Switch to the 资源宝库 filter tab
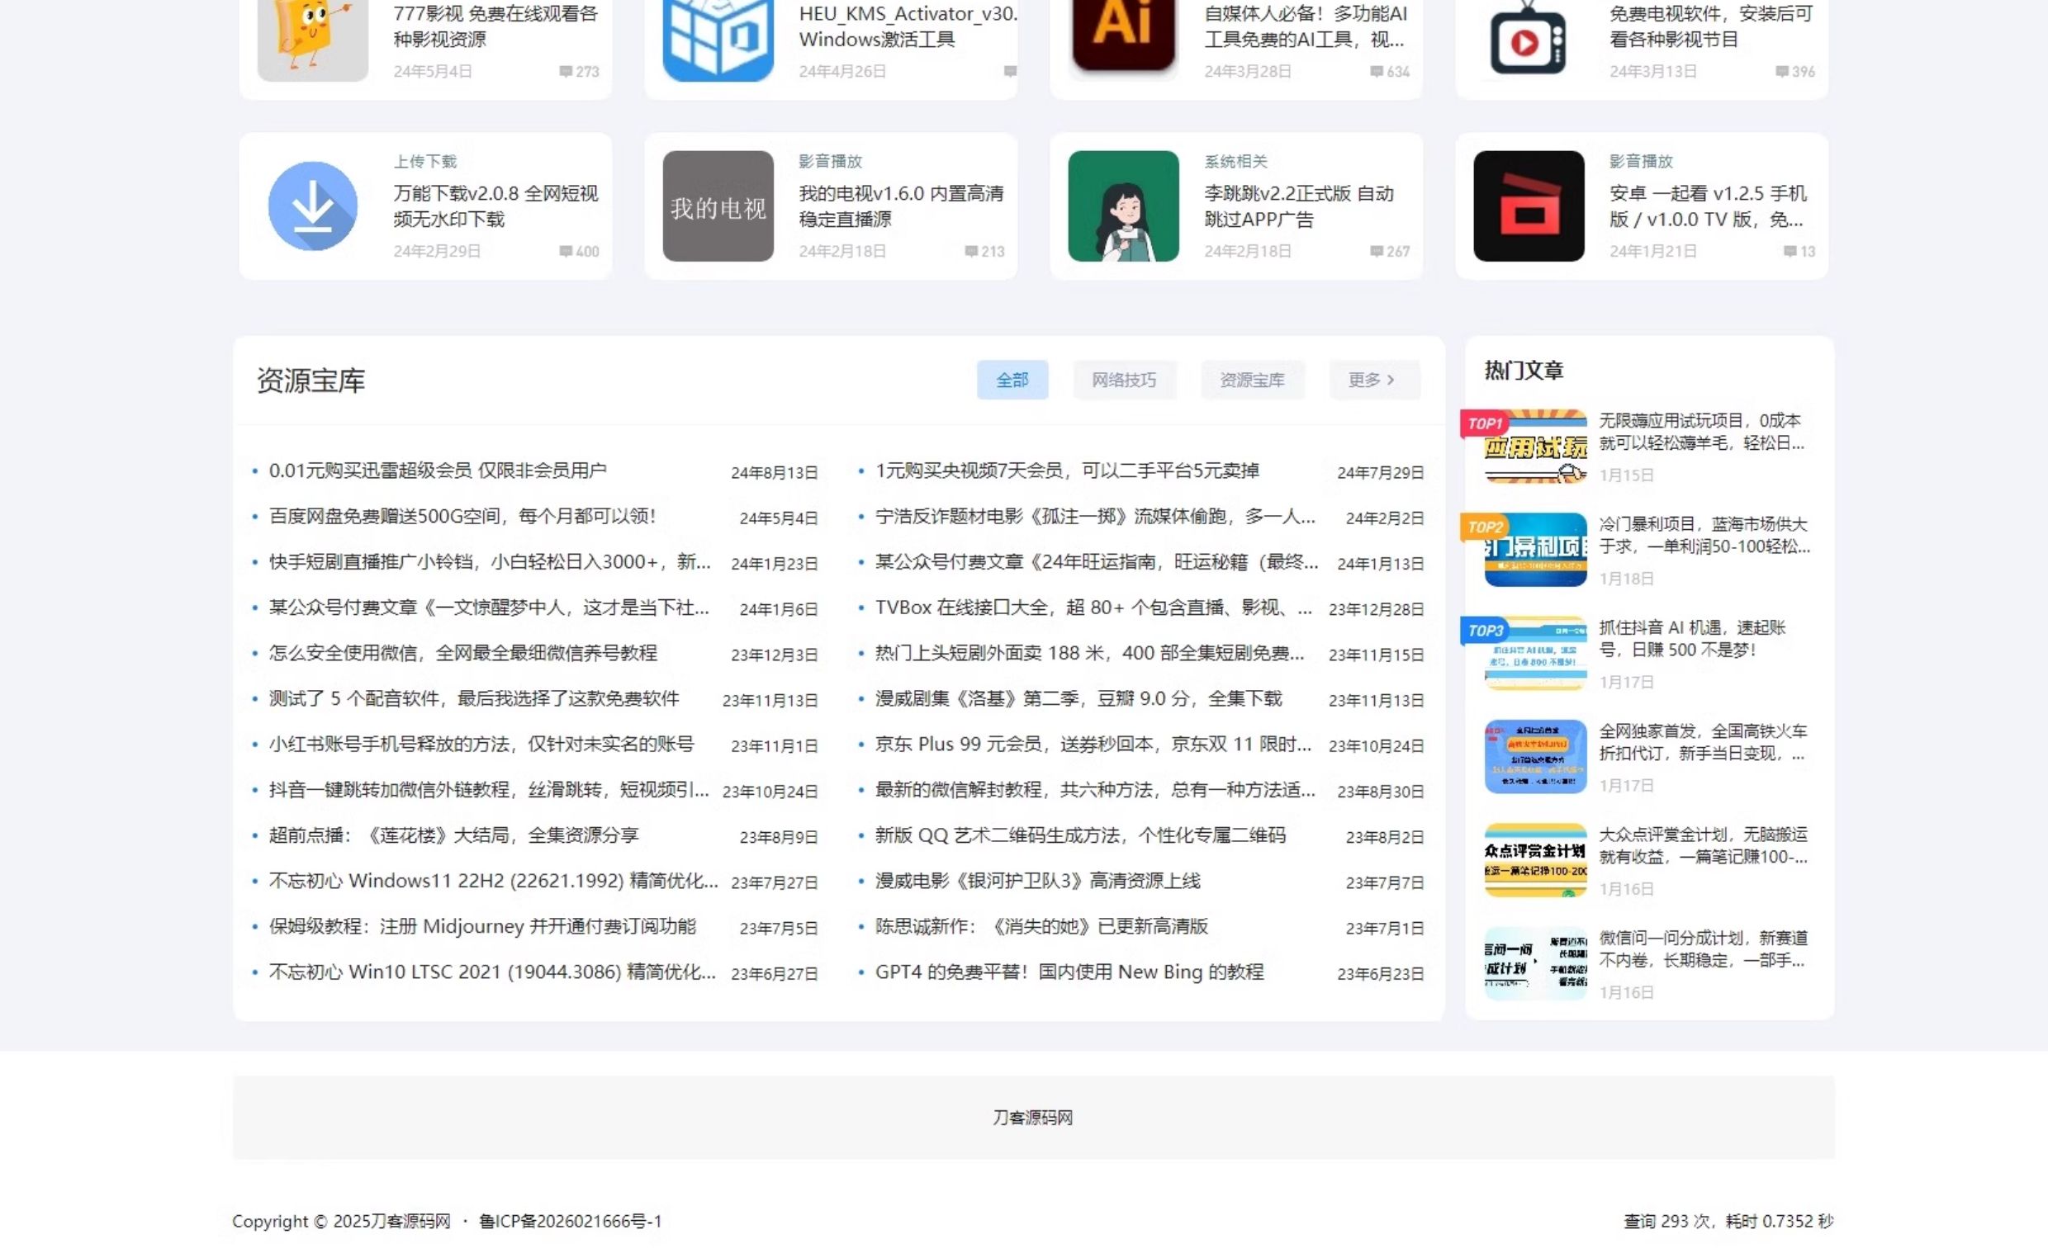The width and height of the screenshot is (2048, 1258). click(x=1253, y=381)
